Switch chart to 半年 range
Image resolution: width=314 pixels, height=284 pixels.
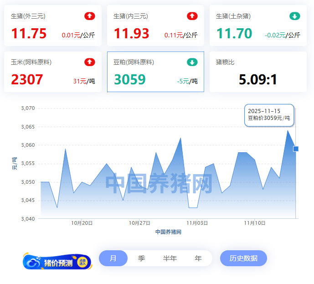170,258
